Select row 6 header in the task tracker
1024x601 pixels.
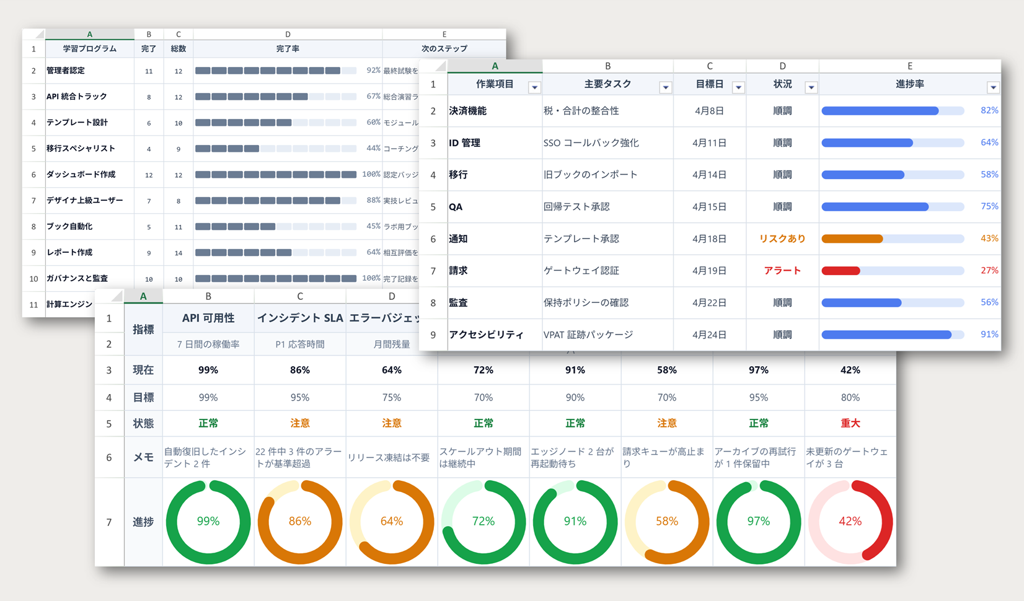[x=433, y=239]
